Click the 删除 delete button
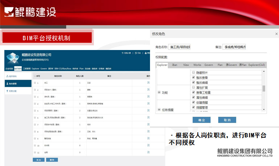This screenshot has height=166, width=279. click(52, 160)
